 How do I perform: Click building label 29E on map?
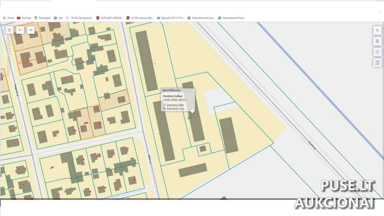tap(12, 115)
